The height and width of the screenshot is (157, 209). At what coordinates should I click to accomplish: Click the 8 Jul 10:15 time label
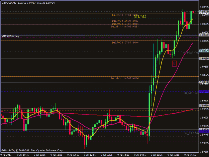click(x=23, y=155)
